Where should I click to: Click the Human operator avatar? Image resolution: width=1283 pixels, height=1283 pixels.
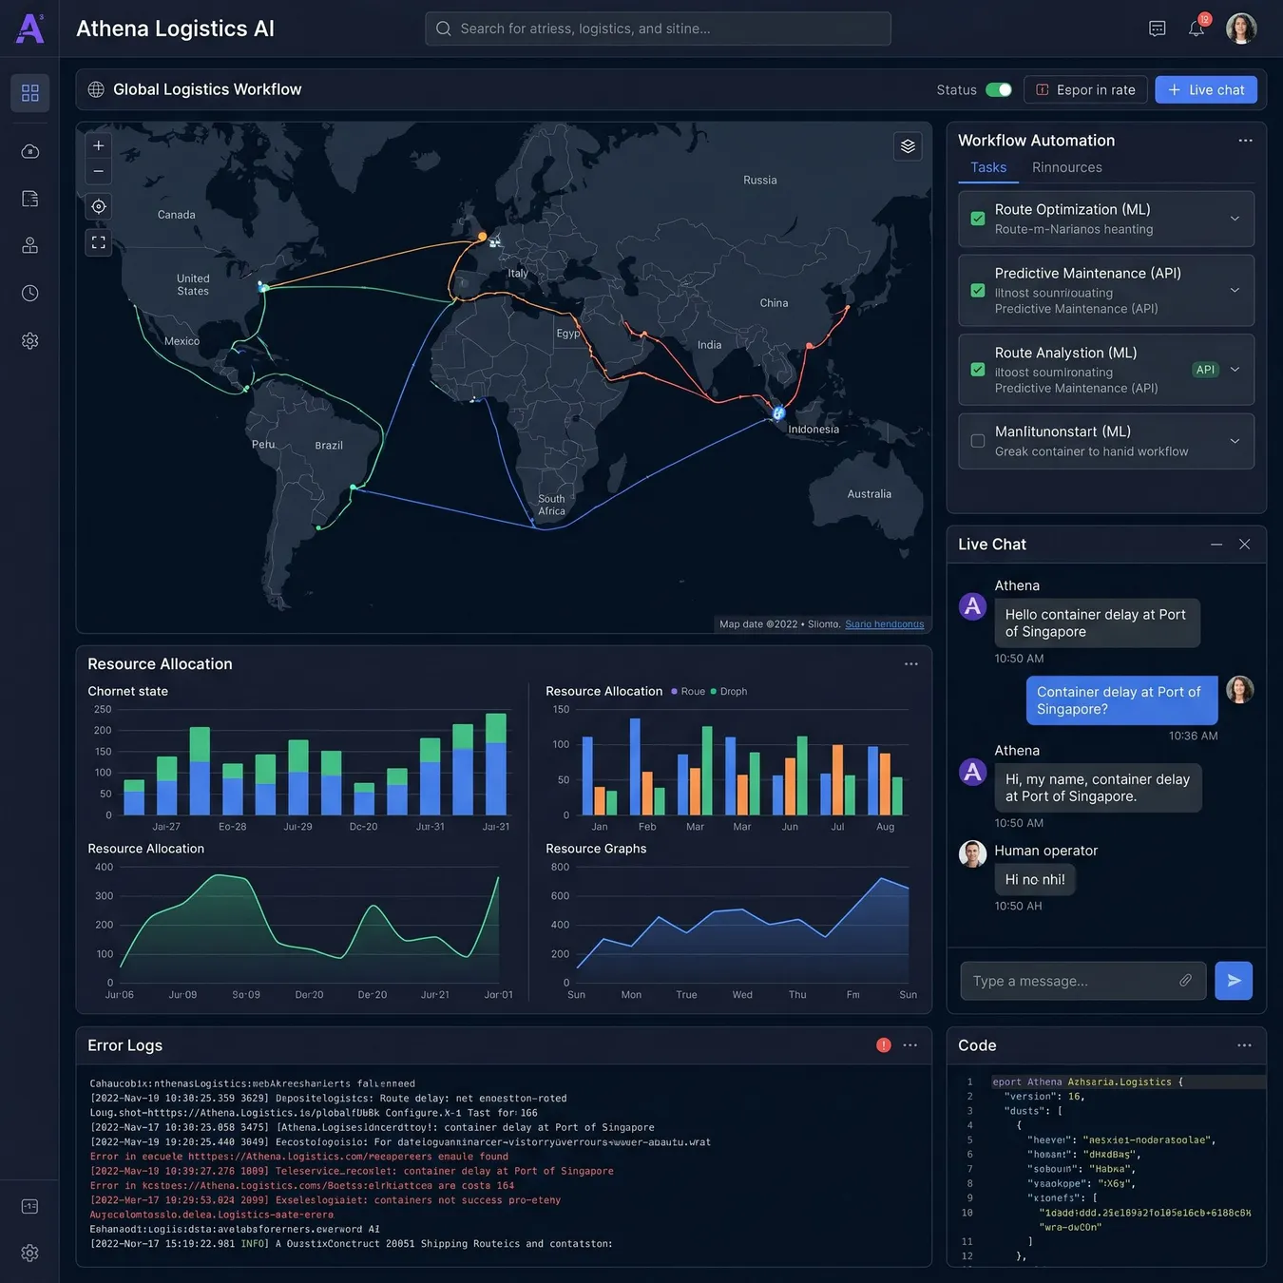[x=972, y=853]
